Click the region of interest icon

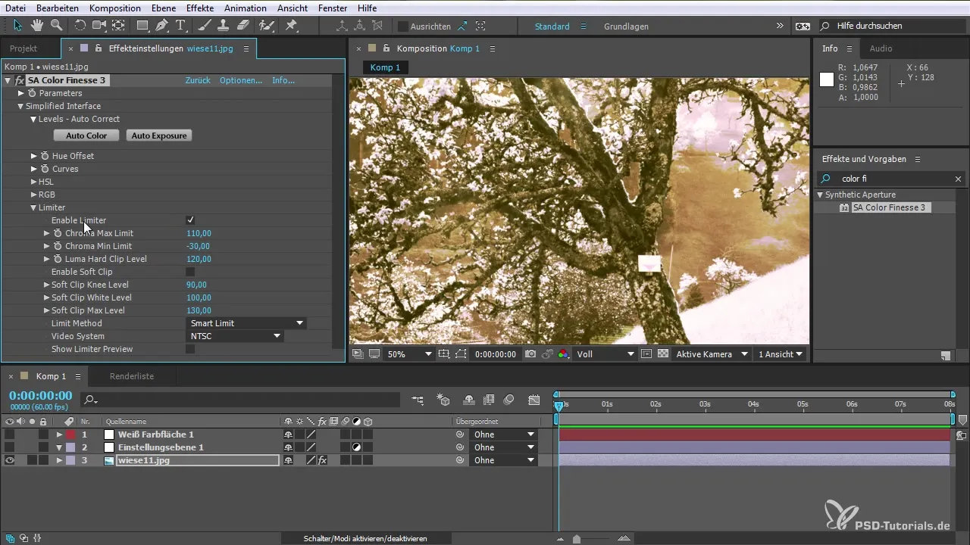pyautogui.click(x=646, y=353)
